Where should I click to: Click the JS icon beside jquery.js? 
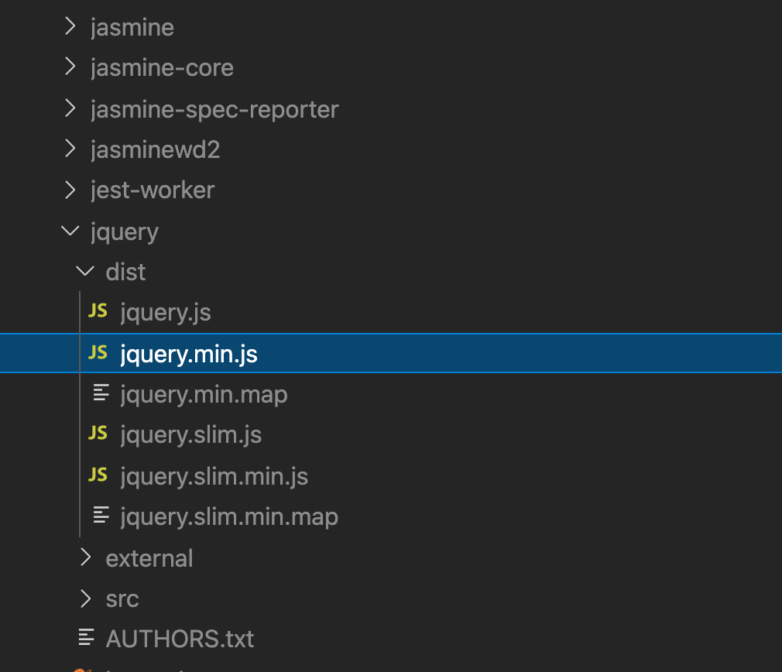click(x=98, y=312)
